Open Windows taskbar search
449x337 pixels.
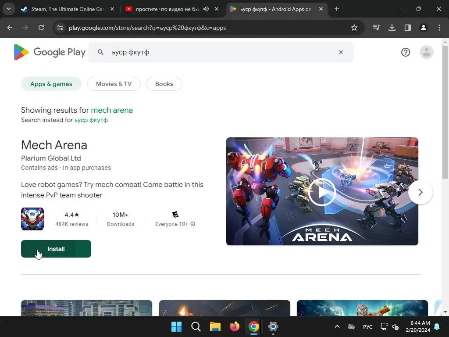click(196, 326)
